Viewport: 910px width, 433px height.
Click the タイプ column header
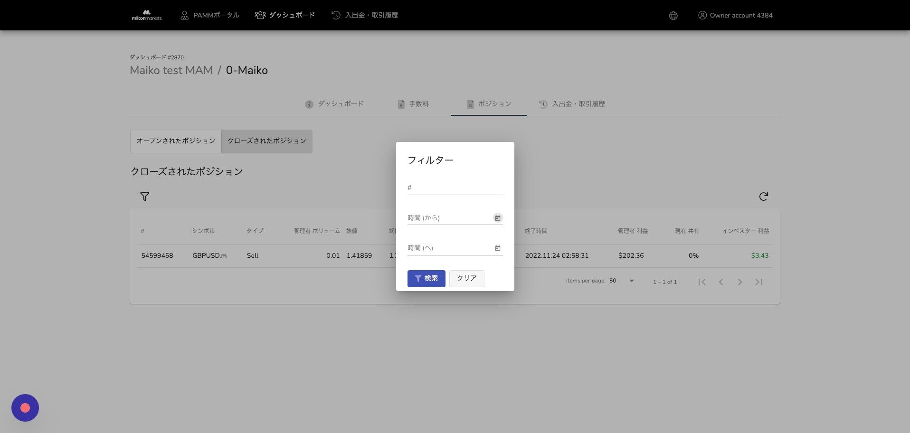pyautogui.click(x=255, y=231)
